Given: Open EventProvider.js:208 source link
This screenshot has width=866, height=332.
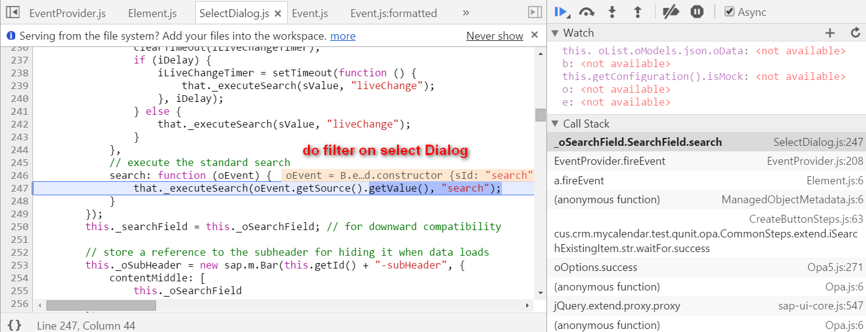Looking at the screenshot, I should click(x=815, y=161).
